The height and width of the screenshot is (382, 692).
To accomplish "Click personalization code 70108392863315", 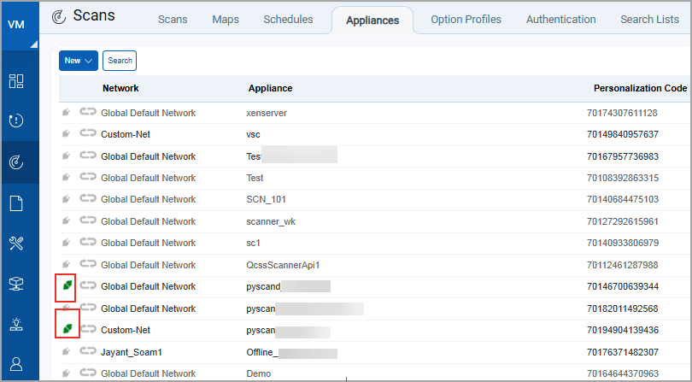I will pyautogui.click(x=622, y=178).
